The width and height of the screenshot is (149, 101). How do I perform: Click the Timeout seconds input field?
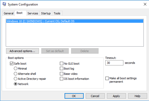(114, 63)
